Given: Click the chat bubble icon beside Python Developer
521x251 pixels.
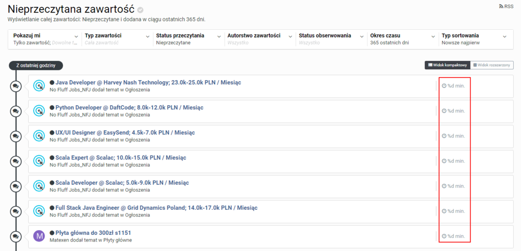Looking at the screenshot, I should point(15,111).
